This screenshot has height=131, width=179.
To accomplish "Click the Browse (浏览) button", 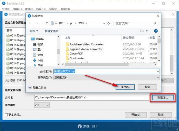I will [x=163, y=98].
